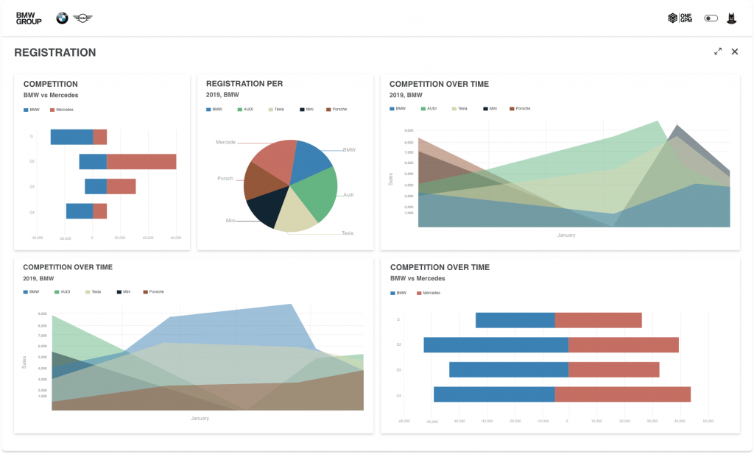This screenshot has width=754, height=454.
Task: Click the 'Mercede' label beside the pie
Action: pyautogui.click(x=225, y=142)
